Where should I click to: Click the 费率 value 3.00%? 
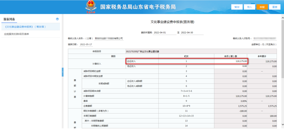(231, 101)
